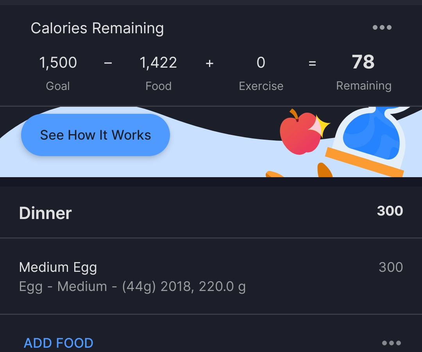422x352 pixels.
Task: Tap egg serving details subtitle text
Action: pyautogui.click(x=132, y=287)
